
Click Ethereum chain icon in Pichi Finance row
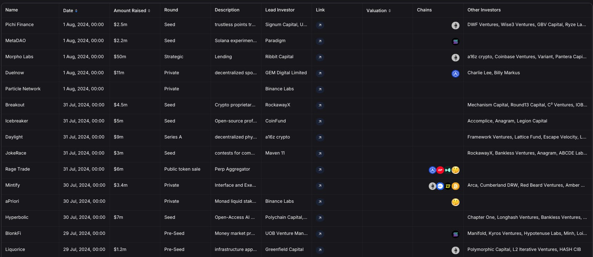[456, 25]
